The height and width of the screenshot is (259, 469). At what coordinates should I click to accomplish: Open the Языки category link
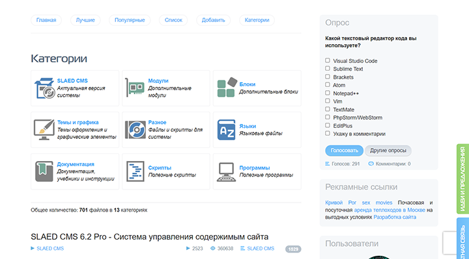tap(248, 126)
